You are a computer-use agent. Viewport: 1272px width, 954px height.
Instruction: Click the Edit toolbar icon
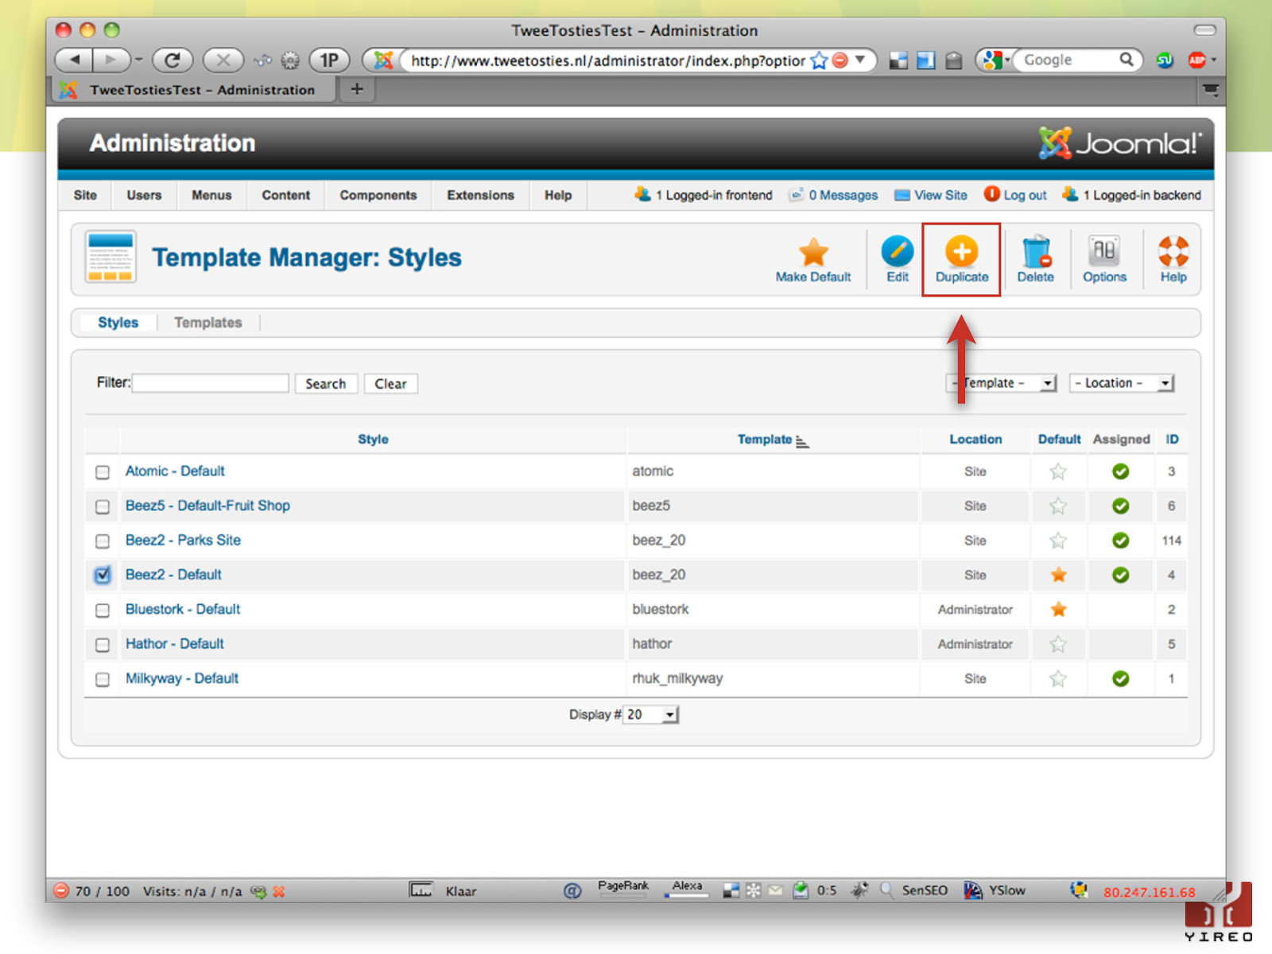897,251
